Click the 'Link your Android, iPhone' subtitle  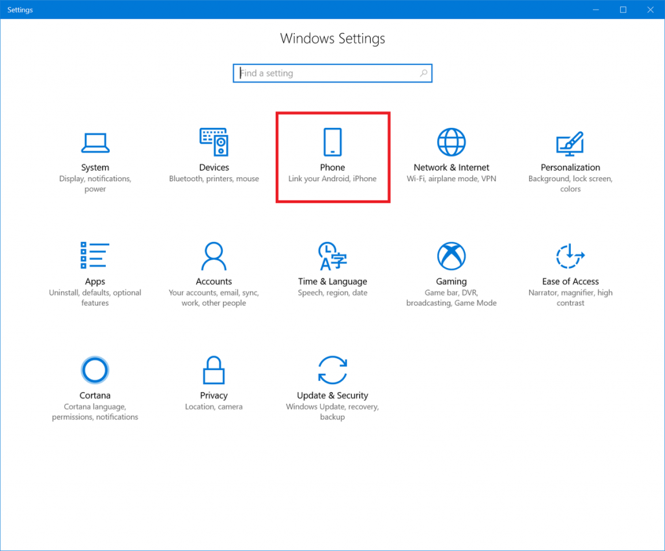(x=332, y=178)
